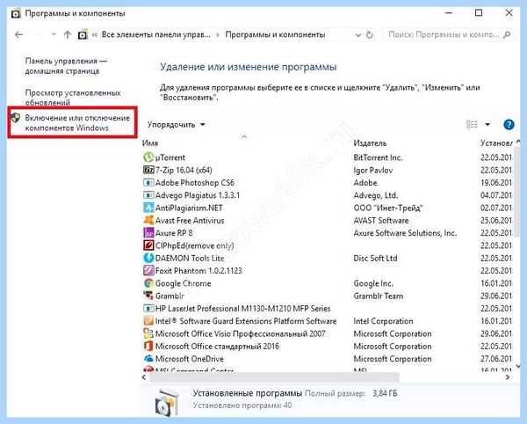The image size is (527, 424).
Task: Click the view layout icon
Action: [x=472, y=125]
